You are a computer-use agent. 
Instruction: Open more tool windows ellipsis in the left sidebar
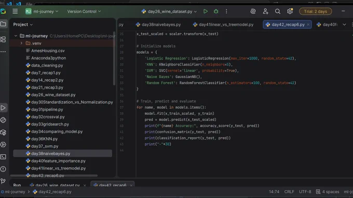coord(3,52)
